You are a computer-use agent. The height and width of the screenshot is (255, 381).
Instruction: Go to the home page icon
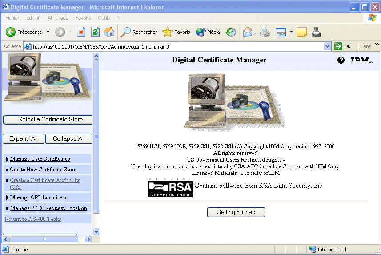click(109, 32)
